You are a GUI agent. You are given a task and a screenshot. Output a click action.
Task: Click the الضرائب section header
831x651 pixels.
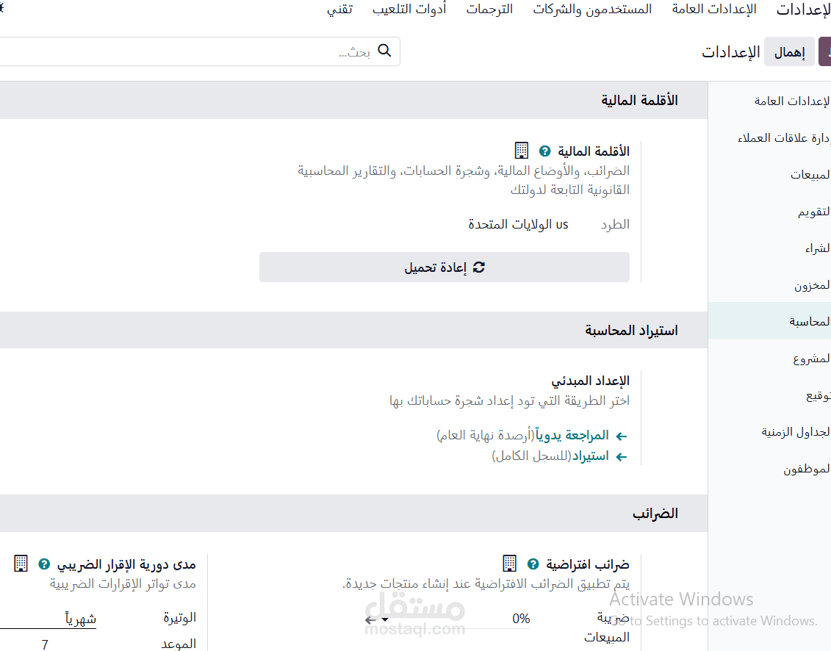pos(655,513)
